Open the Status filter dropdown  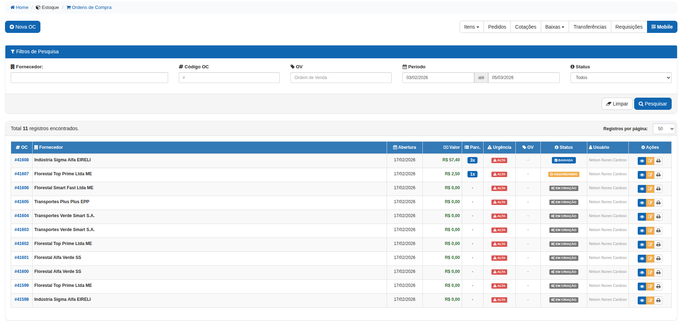(621, 78)
